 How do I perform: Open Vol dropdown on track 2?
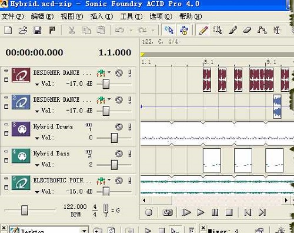(37, 111)
